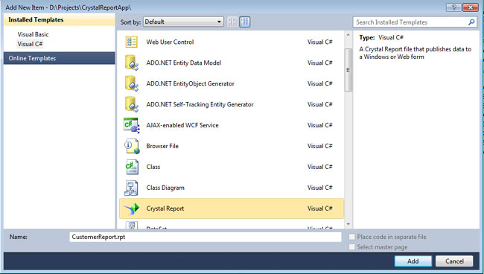Select the AJAX-enabled WCF Service icon
Viewport: 484px width, 274px height.
[x=132, y=125]
